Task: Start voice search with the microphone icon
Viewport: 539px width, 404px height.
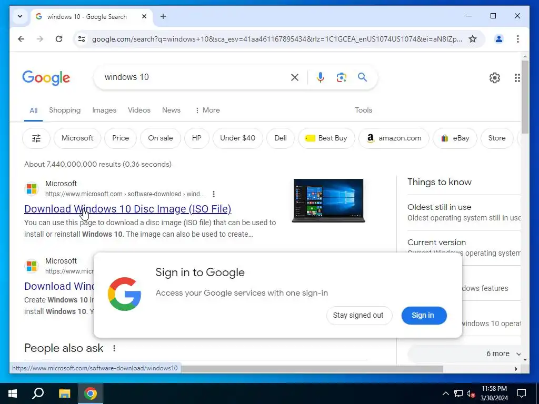Action: (321, 77)
